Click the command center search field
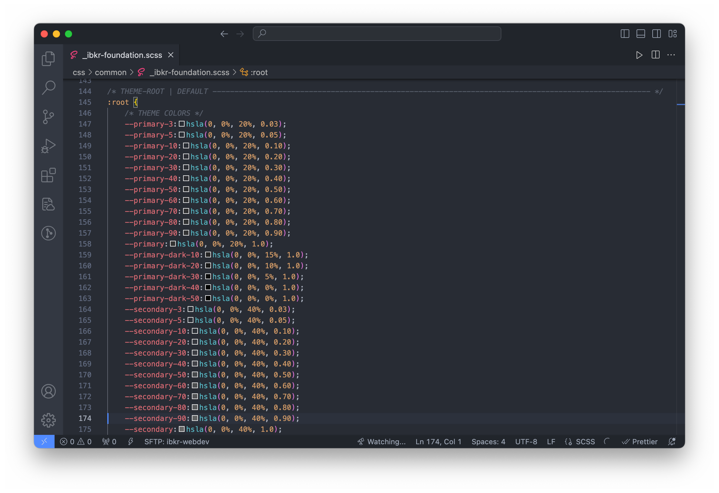The width and height of the screenshot is (719, 493). tap(377, 33)
